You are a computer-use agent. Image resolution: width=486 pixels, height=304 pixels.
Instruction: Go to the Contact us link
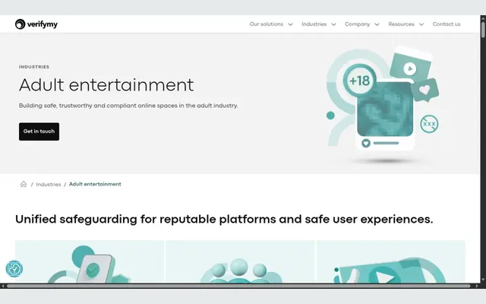pos(447,24)
